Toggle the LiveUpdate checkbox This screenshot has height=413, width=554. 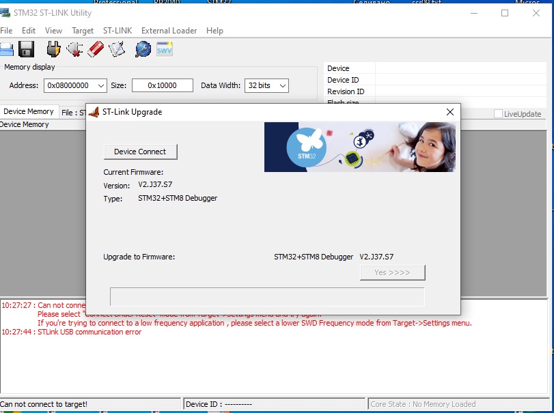[498, 114]
